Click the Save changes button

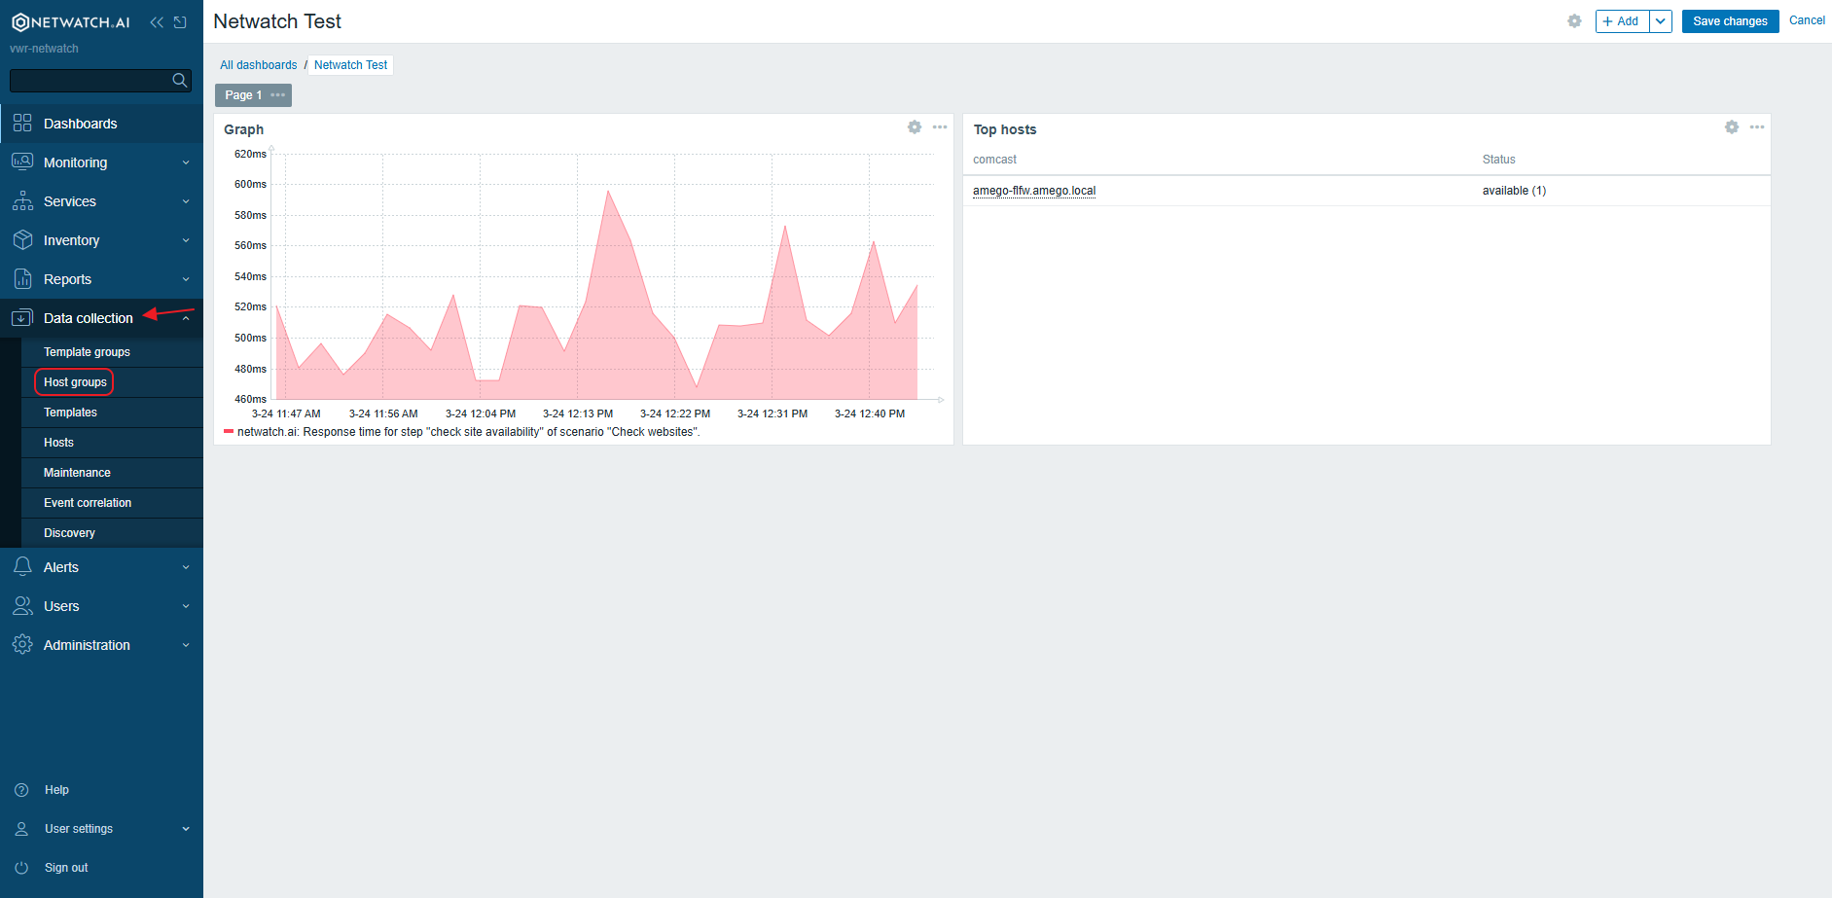pyautogui.click(x=1730, y=21)
